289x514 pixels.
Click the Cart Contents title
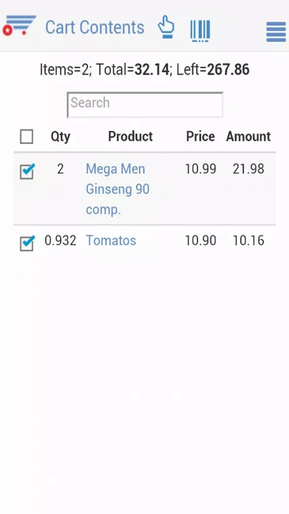(x=94, y=27)
